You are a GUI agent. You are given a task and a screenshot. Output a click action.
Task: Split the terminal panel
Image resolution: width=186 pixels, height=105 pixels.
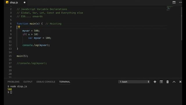pyautogui.click(x=161, y=82)
